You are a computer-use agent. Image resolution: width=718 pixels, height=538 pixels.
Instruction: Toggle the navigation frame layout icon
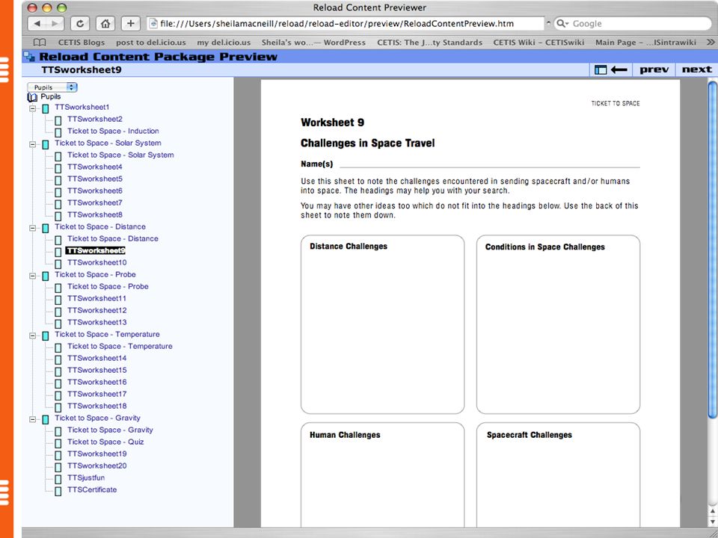pos(601,69)
